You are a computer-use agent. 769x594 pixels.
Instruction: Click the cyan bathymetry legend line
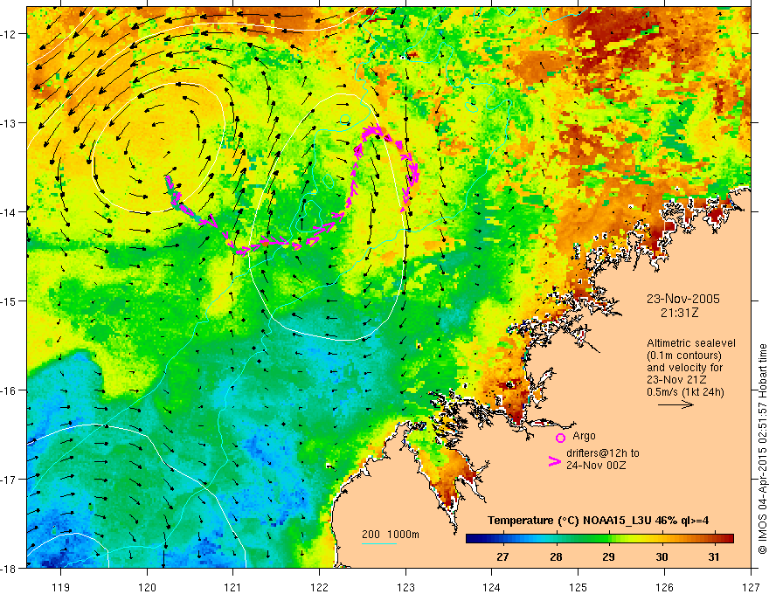point(379,543)
